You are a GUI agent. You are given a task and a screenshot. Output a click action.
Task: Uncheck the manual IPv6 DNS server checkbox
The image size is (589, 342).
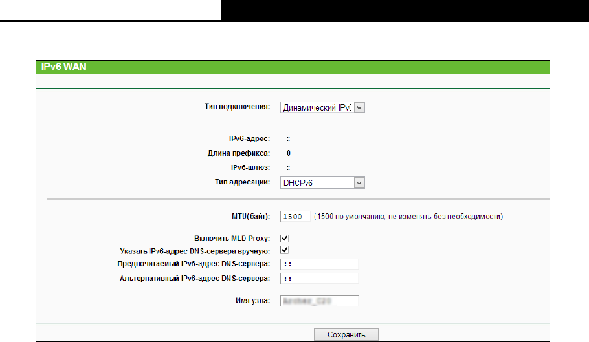click(284, 250)
